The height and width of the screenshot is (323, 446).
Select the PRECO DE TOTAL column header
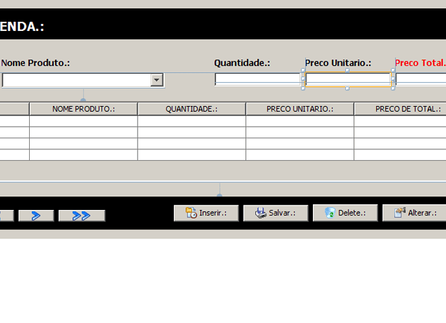[x=400, y=109]
